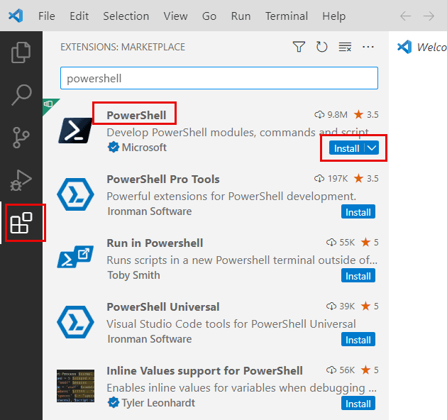Click Extensions: Marketplace panel header
447x420 pixels.
(123, 47)
